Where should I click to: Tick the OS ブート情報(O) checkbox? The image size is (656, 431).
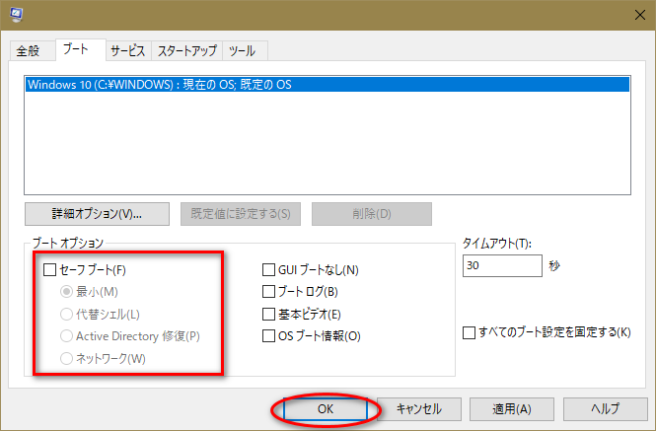click(268, 337)
